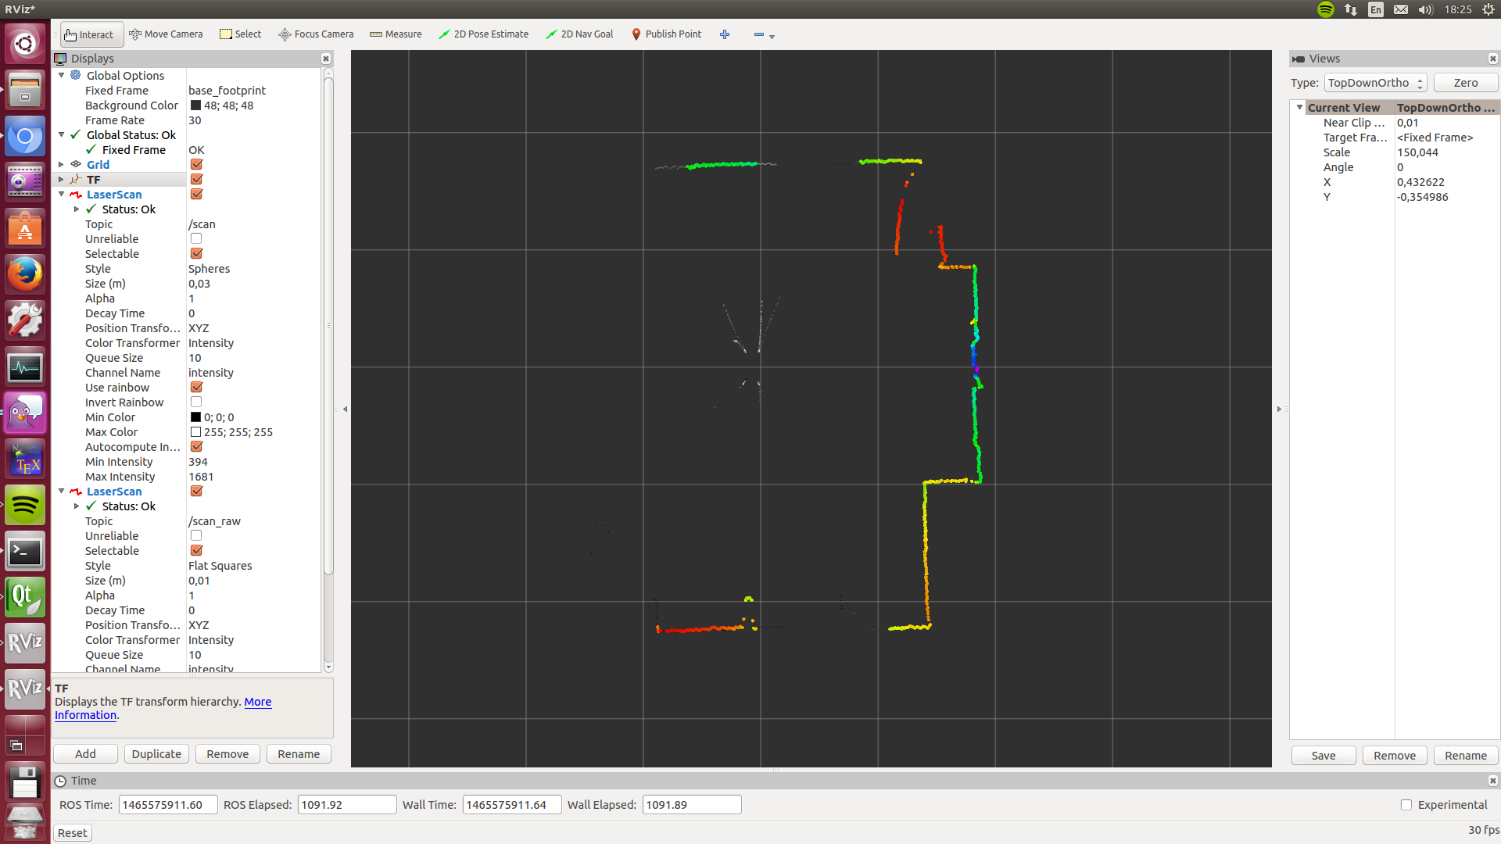Disable the Grid display checkbox
The height and width of the screenshot is (844, 1501).
[196, 165]
